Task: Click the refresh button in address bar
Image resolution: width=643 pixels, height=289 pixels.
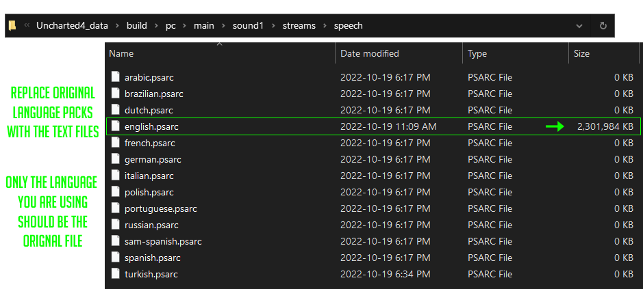Action: click(603, 26)
